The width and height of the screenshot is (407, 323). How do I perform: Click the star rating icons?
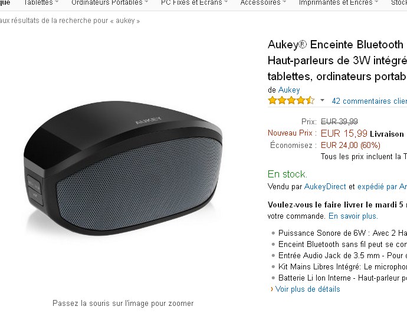pyautogui.click(x=291, y=100)
